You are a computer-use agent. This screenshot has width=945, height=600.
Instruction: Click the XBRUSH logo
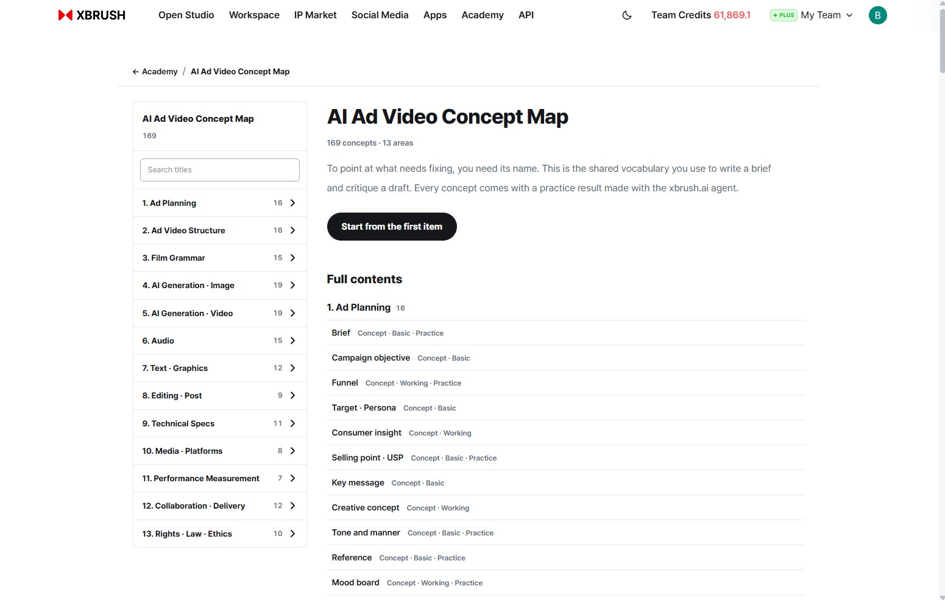click(x=92, y=15)
